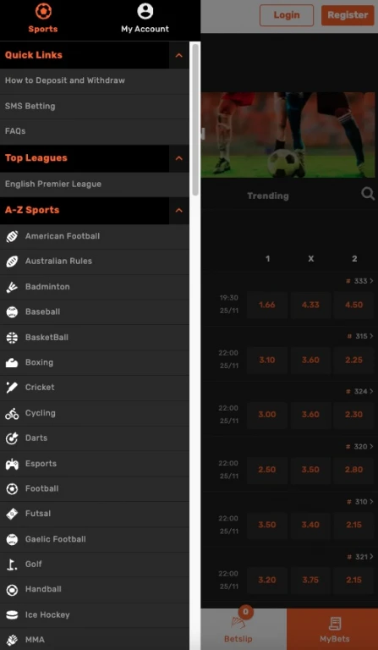Screen dimensions: 378x650
Task: Open the Badminton shuttlecock icon
Action: 12,287
